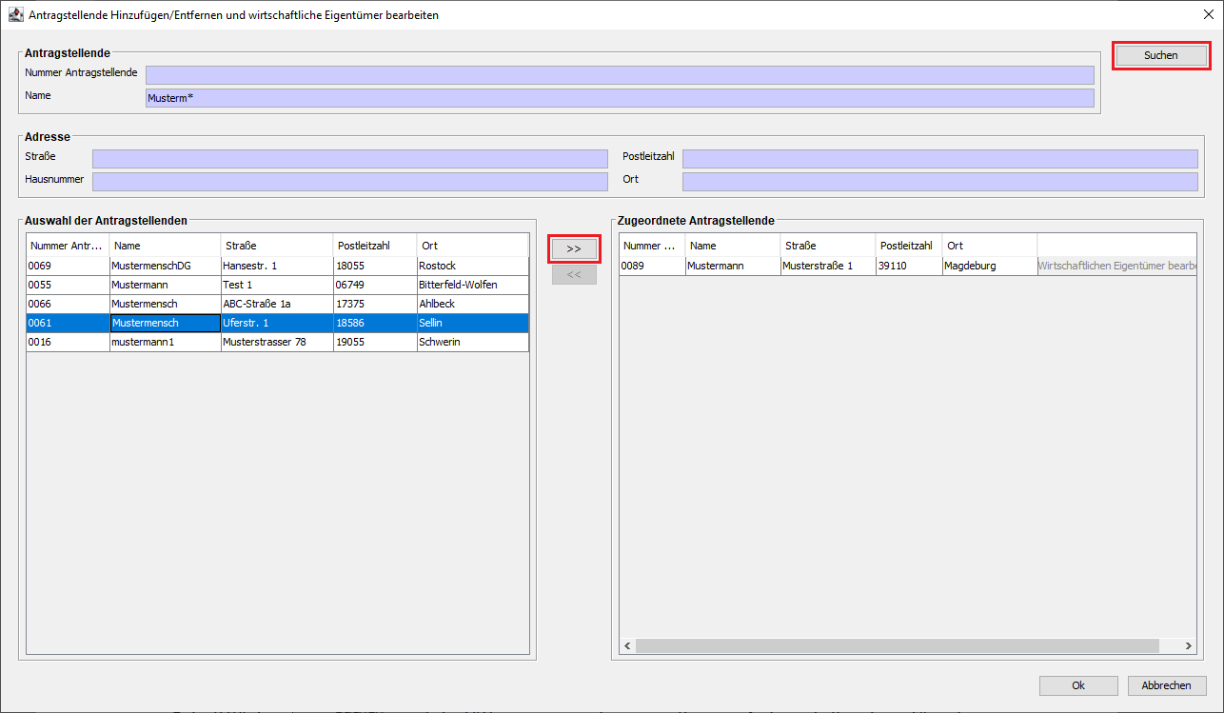Select postal code 17375 cell
Screen dimensions: 1224x713
[x=376, y=305]
